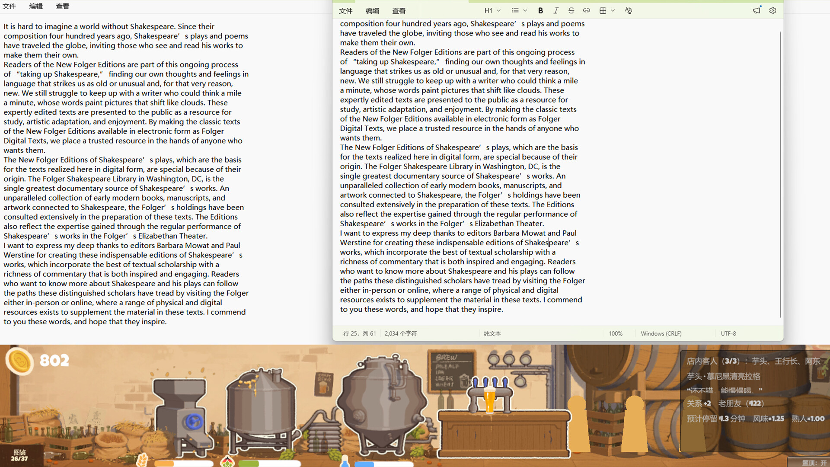This screenshot has height=467, width=830.
Task: Toggle bold formatting in the editor toolbar
Action: (x=540, y=10)
